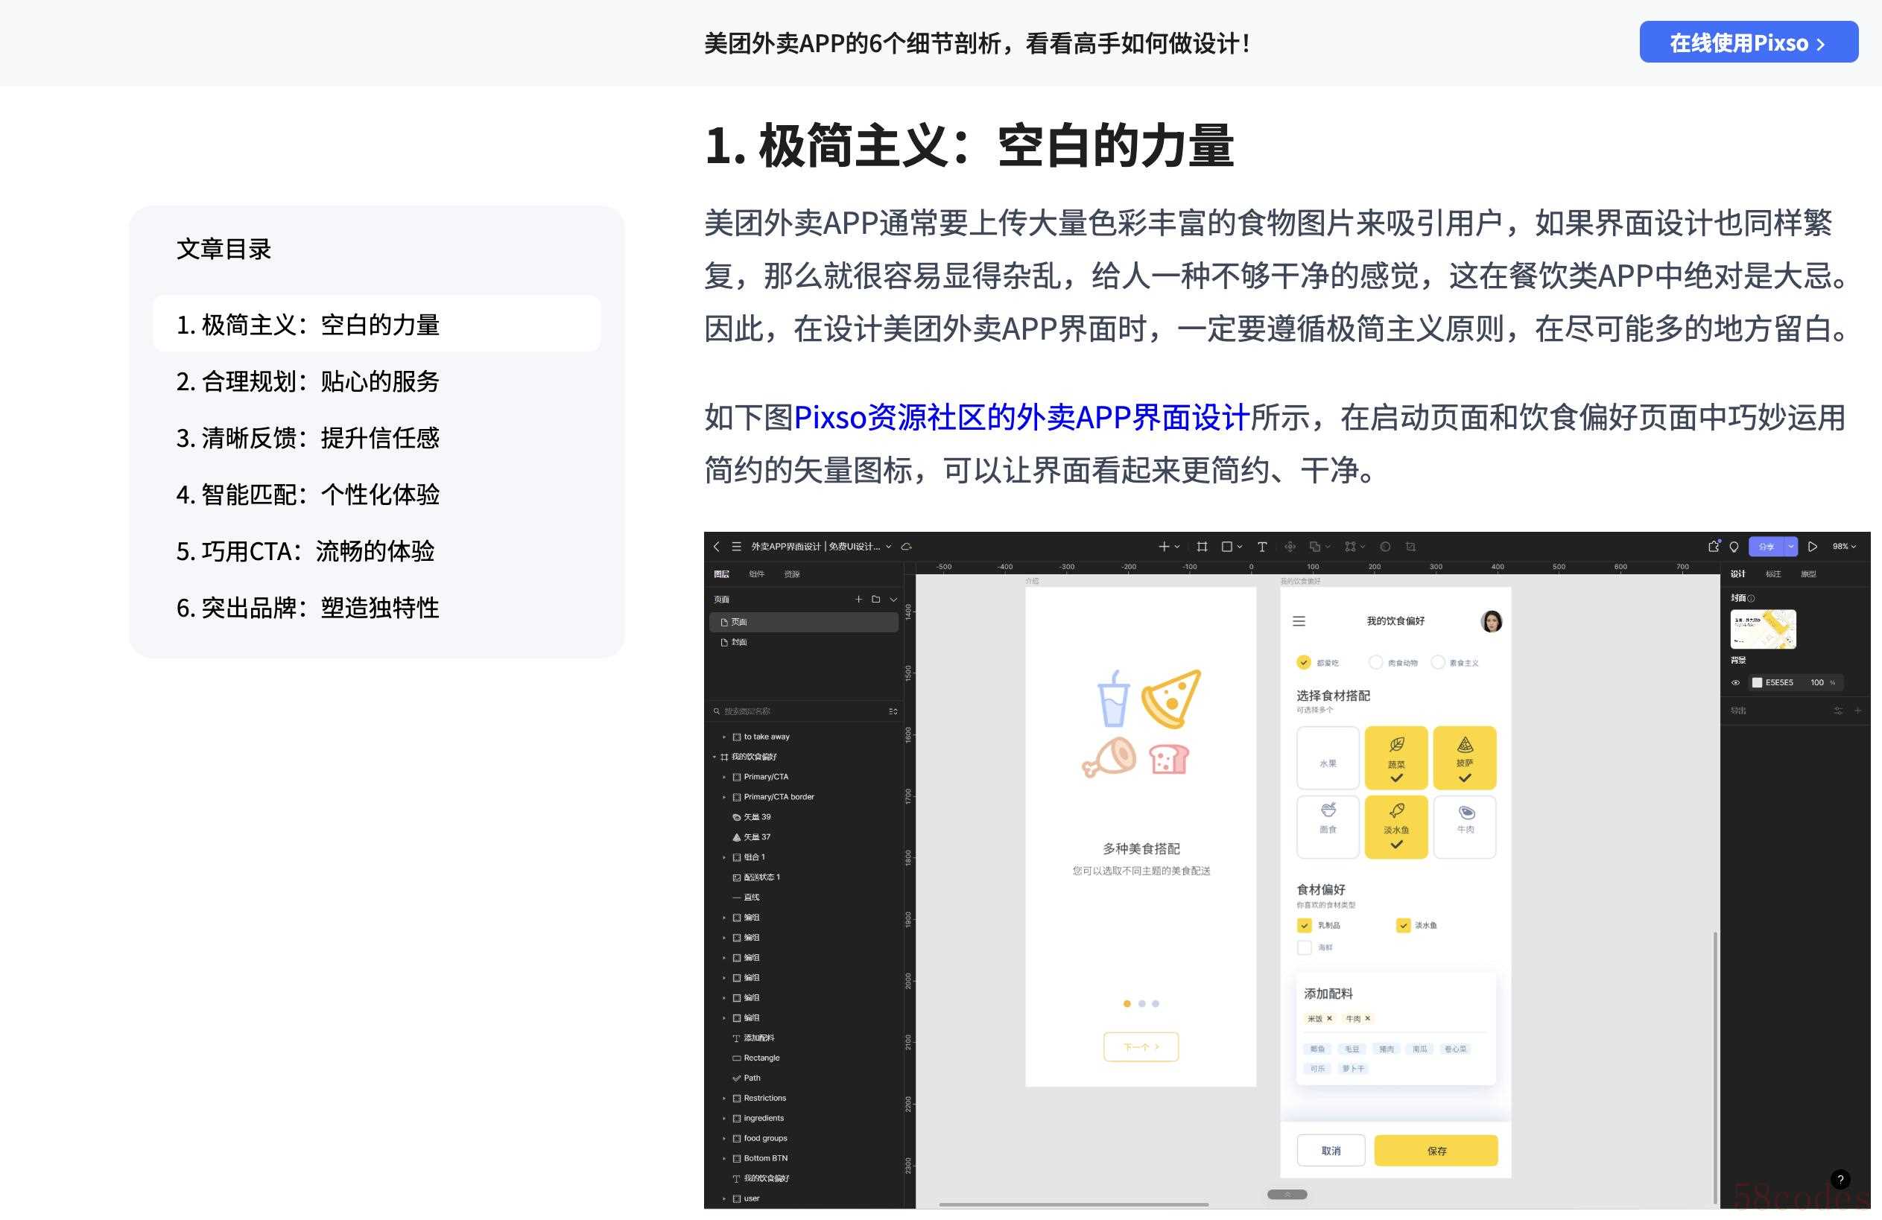Add a new page with plus icon
Screen dimensions: 1882x1220
pyautogui.click(x=859, y=600)
